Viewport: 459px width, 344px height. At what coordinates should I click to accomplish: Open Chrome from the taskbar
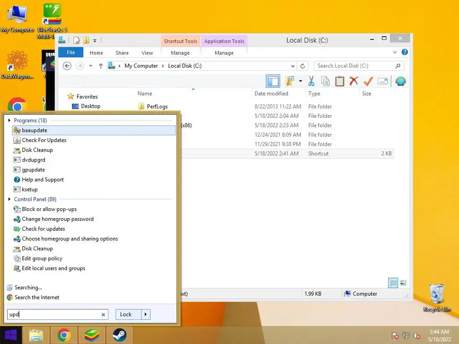(x=64, y=335)
